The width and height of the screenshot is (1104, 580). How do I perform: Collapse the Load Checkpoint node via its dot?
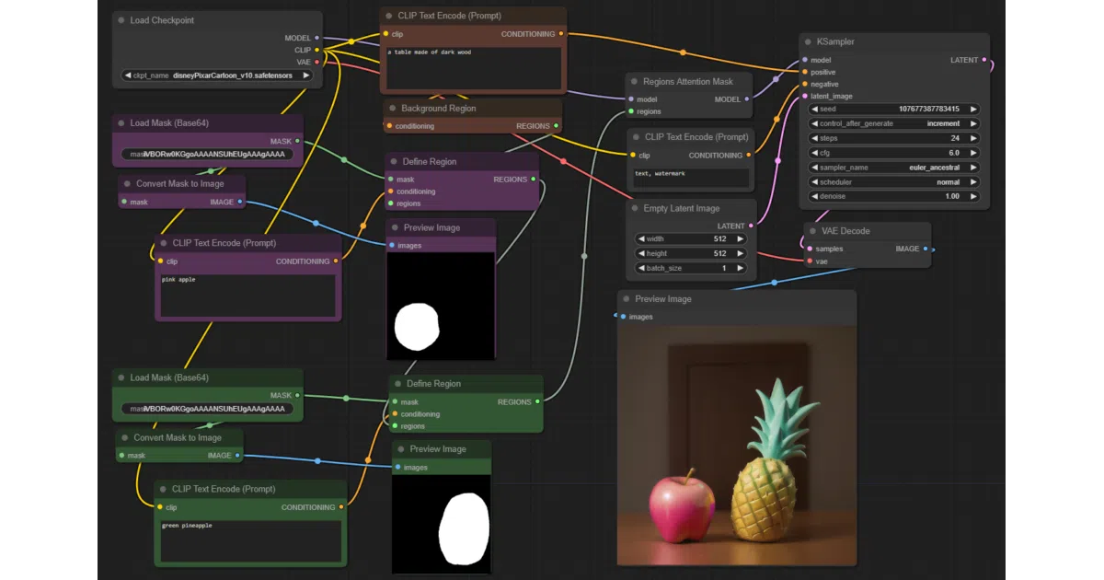pyautogui.click(x=121, y=20)
